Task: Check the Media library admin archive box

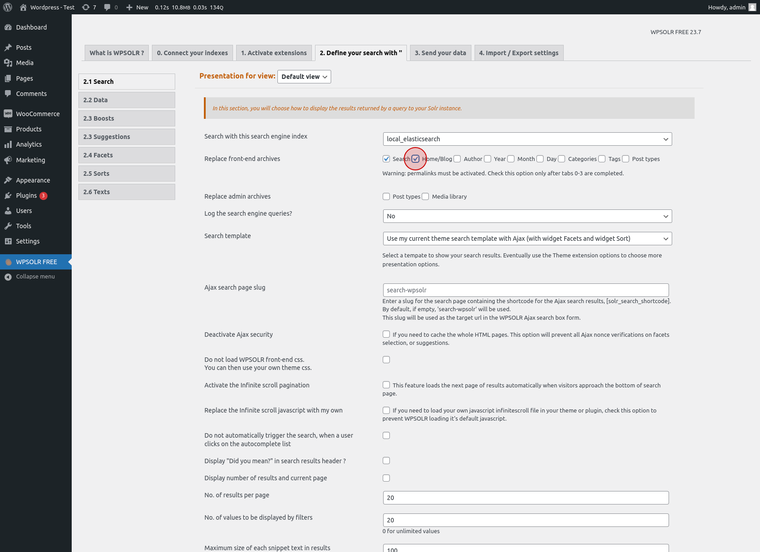Action: click(x=425, y=196)
